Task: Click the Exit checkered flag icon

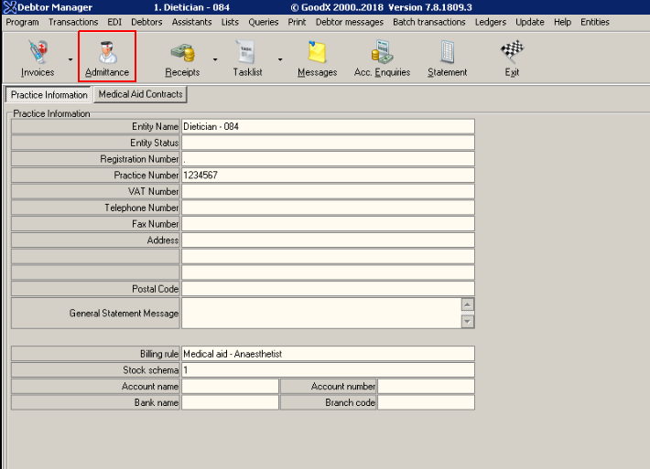Action: tap(512, 57)
